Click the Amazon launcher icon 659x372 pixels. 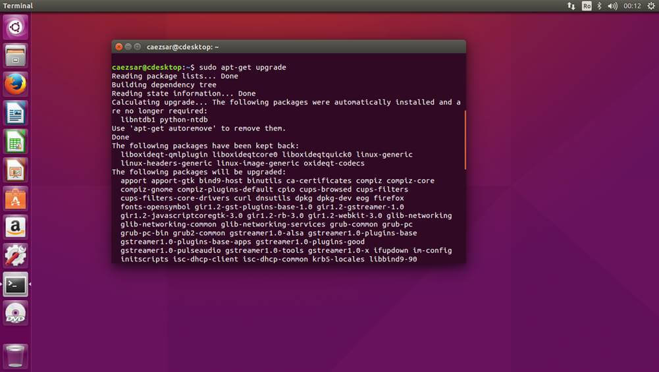pos(15,227)
